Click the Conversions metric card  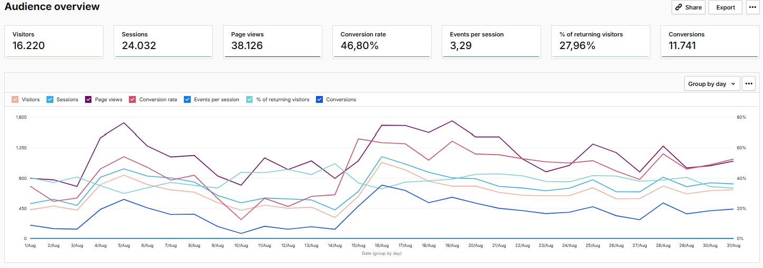point(710,41)
